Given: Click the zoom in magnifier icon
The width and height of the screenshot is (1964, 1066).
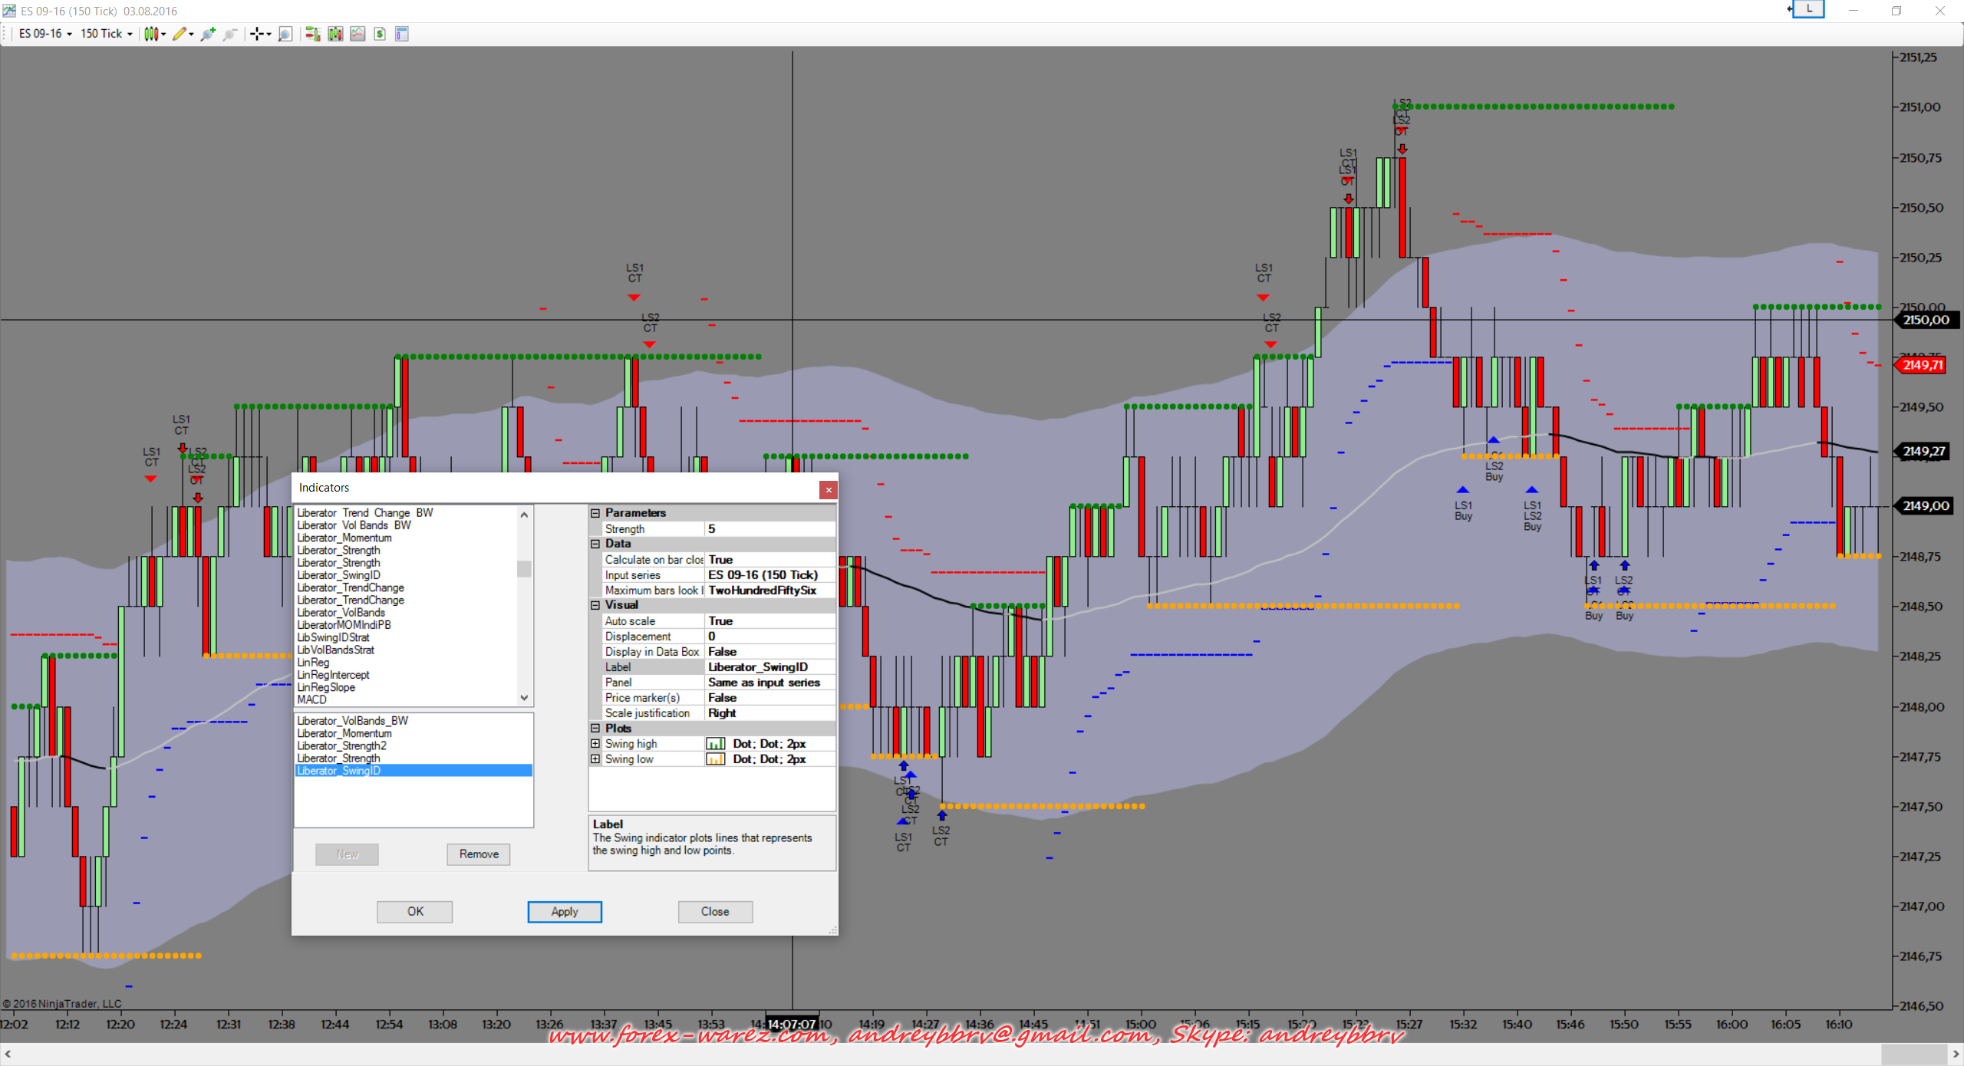Looking at the screenshot, I should [207, 34].
